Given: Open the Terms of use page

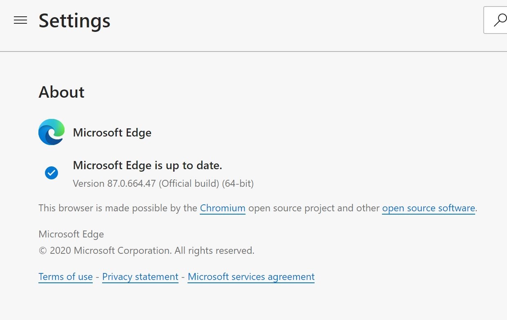Looking at the screenshot, I should tap(65, 277).
